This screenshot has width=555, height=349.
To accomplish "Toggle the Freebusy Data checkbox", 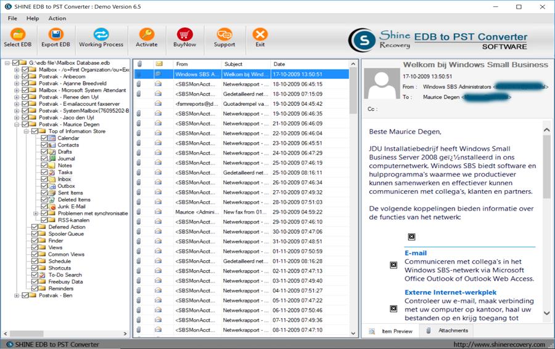I will coord(35,282).
